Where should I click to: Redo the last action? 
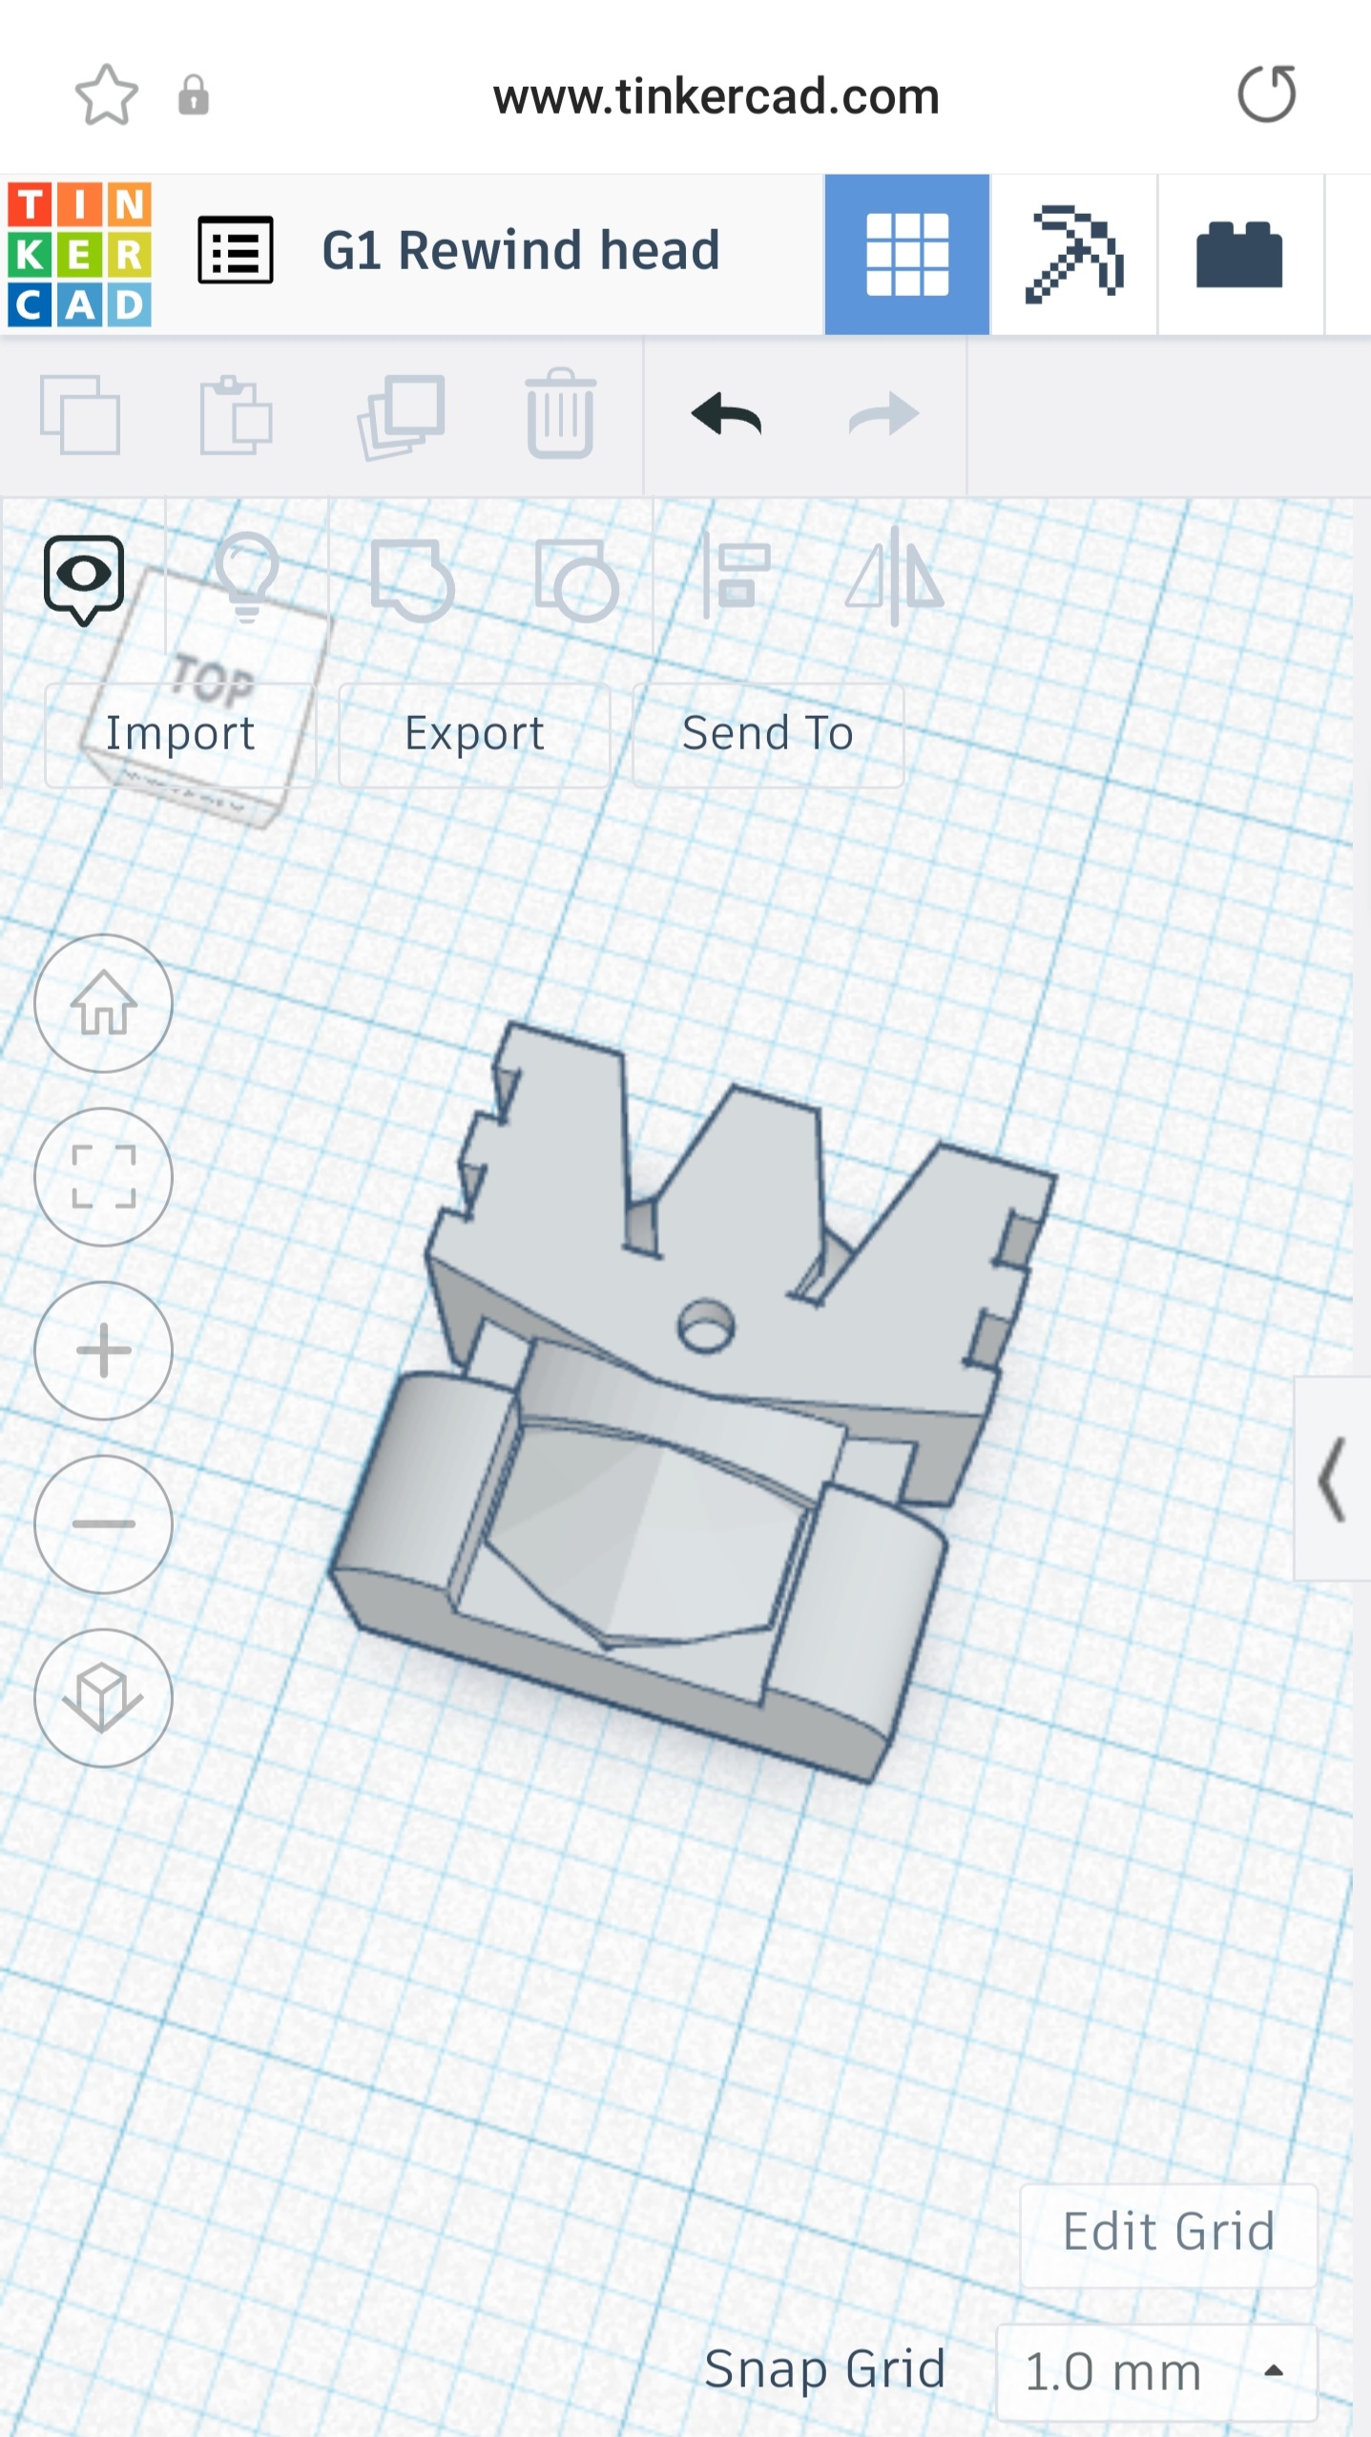point(884,415)
